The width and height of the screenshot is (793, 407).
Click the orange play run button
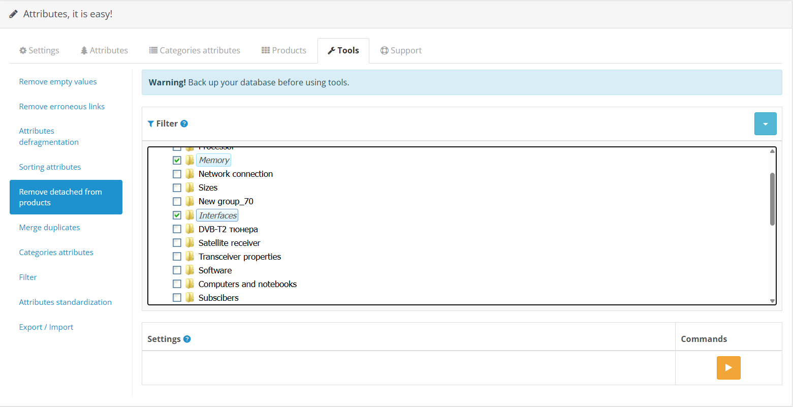point(728,368)
